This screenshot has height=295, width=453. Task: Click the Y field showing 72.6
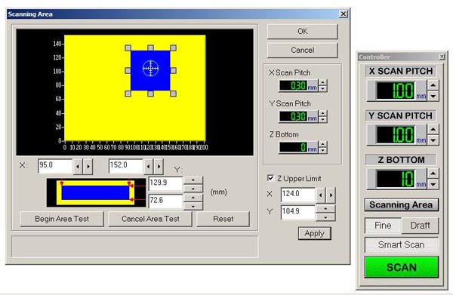point(165,201)
